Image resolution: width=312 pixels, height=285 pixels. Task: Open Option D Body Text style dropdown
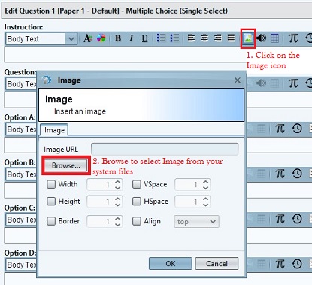tap(21, 265)
